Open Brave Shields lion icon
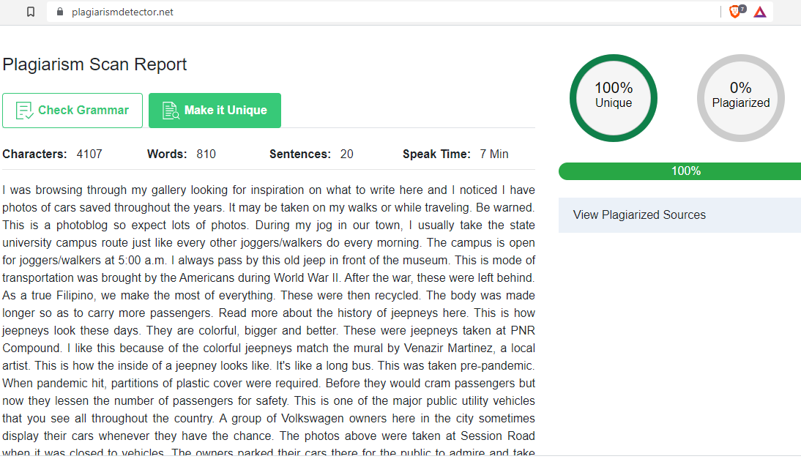 (734, 12)
